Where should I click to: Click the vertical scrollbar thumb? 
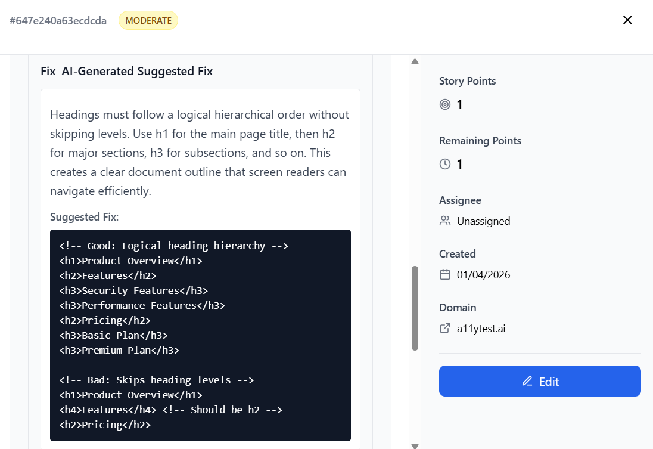tap(415, 308)
